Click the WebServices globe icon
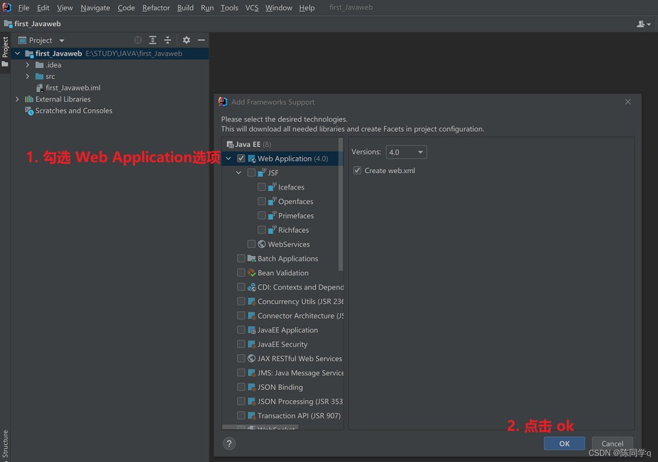The width and height of the screenshot is (658, 462). pyautogui.click(x=262, y=244)
